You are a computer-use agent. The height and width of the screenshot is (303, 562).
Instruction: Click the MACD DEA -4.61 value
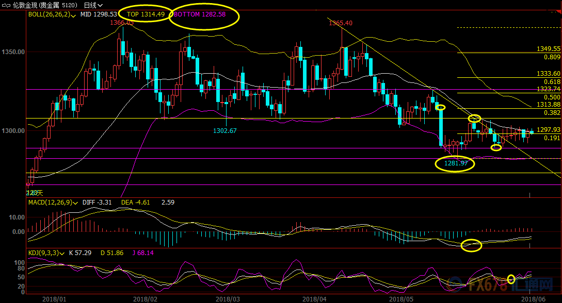136,202
